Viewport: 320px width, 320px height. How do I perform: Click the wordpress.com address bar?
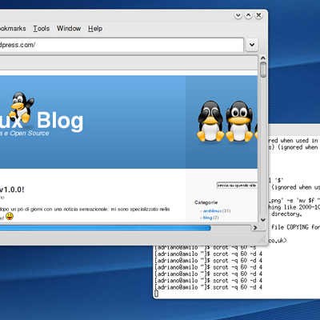[x=122, y=45]
